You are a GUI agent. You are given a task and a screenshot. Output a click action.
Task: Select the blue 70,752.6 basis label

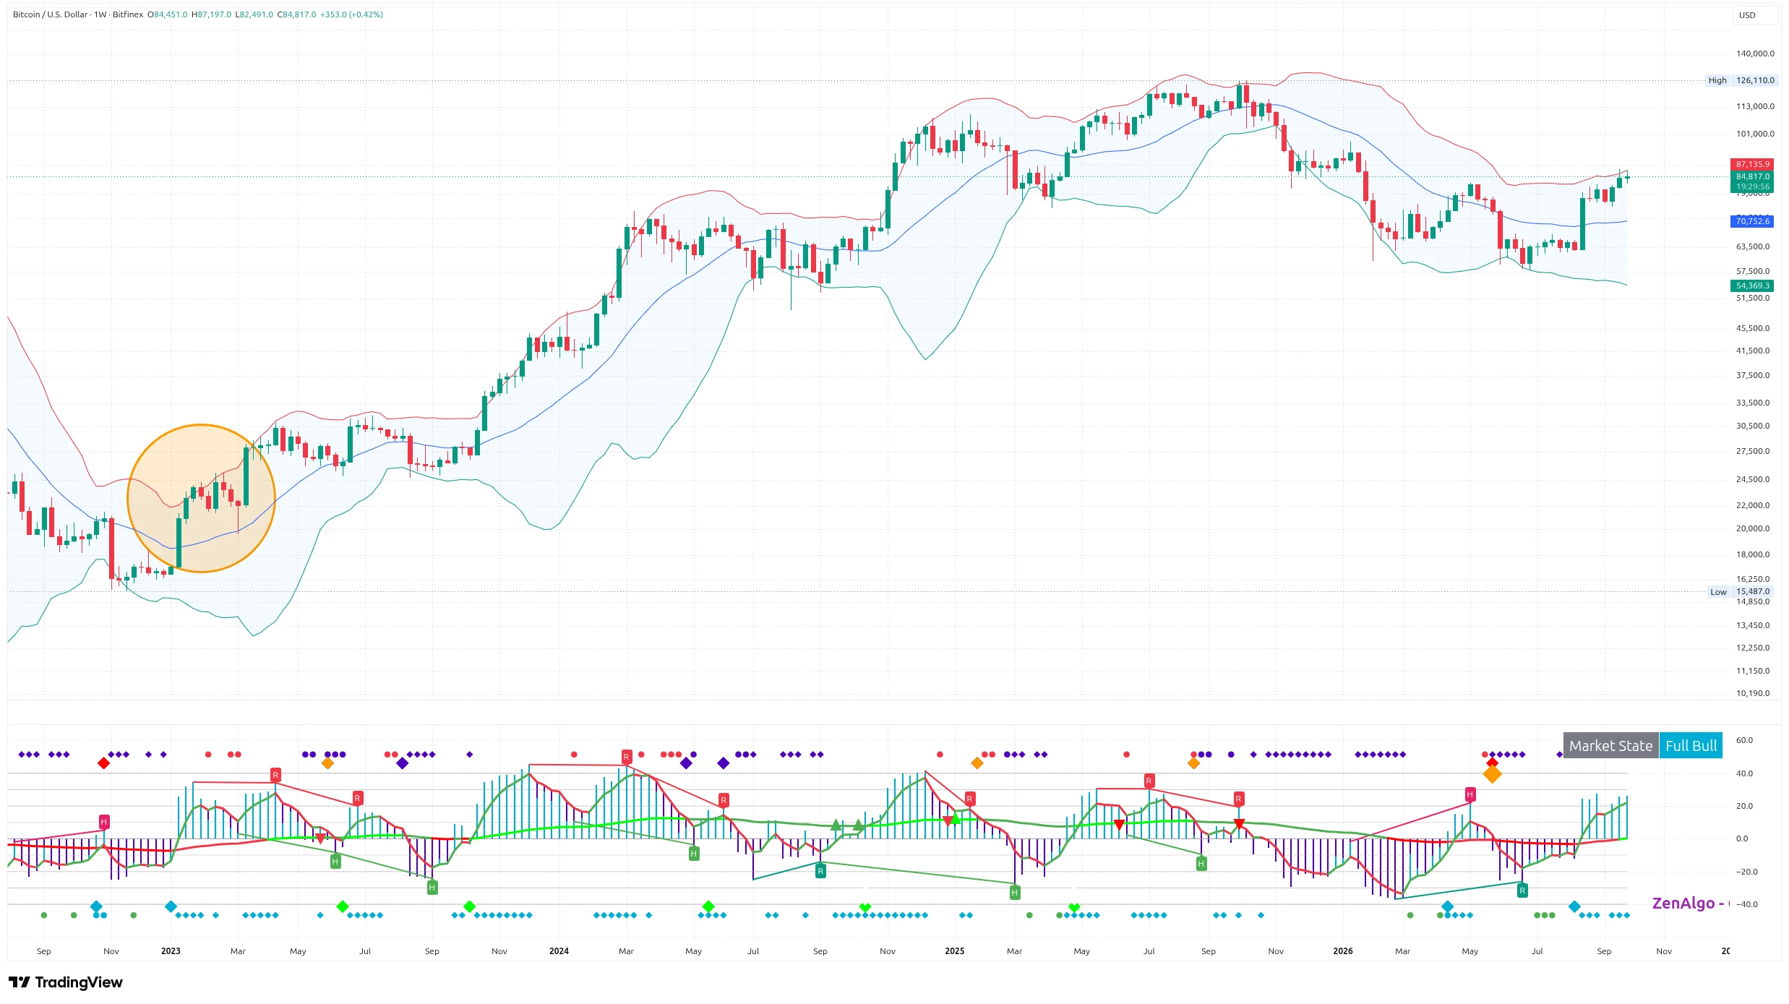[1752, 221]
